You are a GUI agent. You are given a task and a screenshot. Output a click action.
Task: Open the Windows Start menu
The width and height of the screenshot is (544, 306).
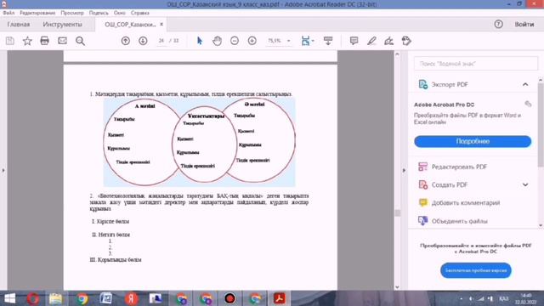point(9,298)
